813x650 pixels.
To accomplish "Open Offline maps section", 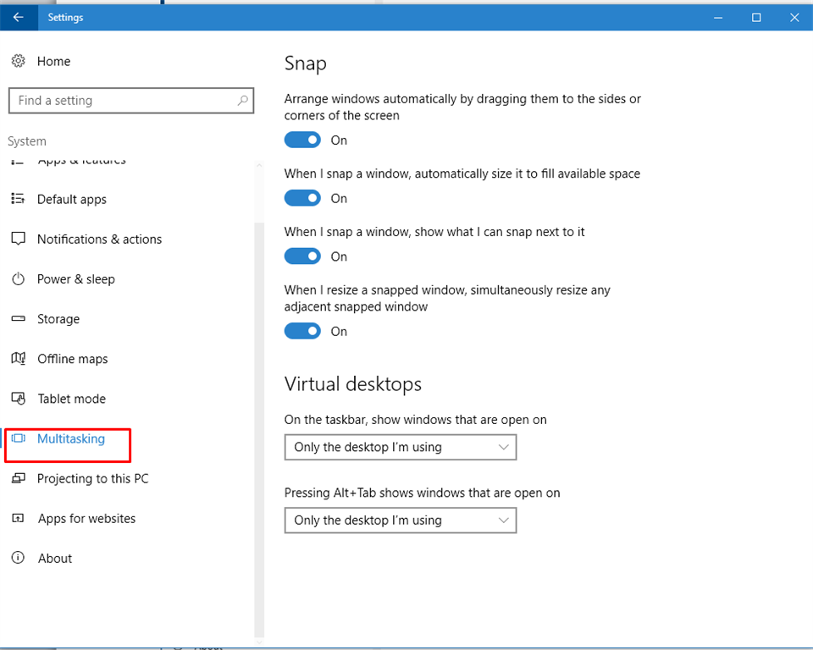I will (73, 359).
